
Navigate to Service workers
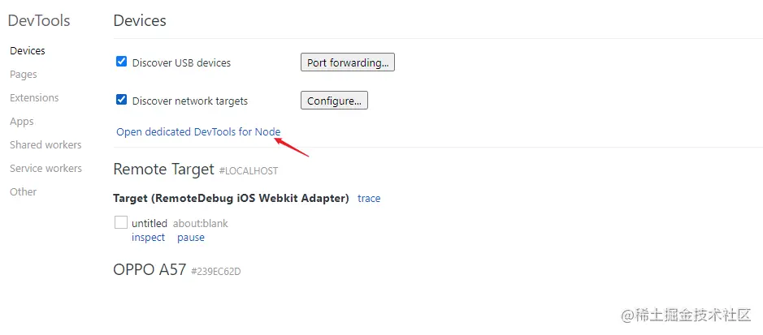click(x=46, y=168)
